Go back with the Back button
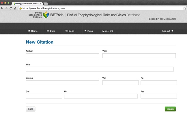Viewport: 187px width, 113px height. pos(31,109)
